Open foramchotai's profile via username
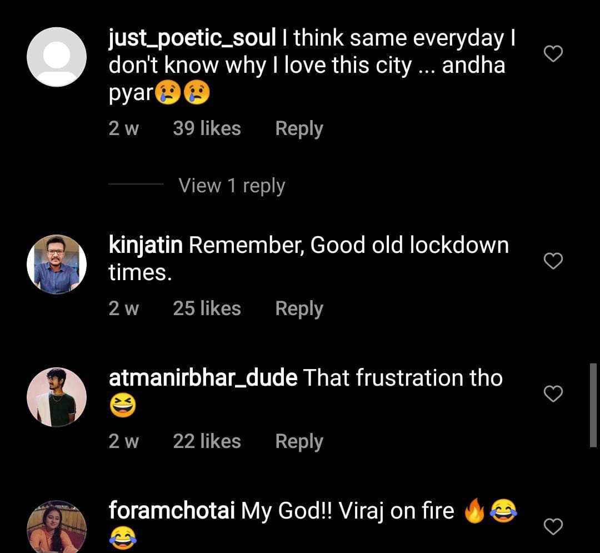This screenshot has width=600, height=553. (172, 511)
